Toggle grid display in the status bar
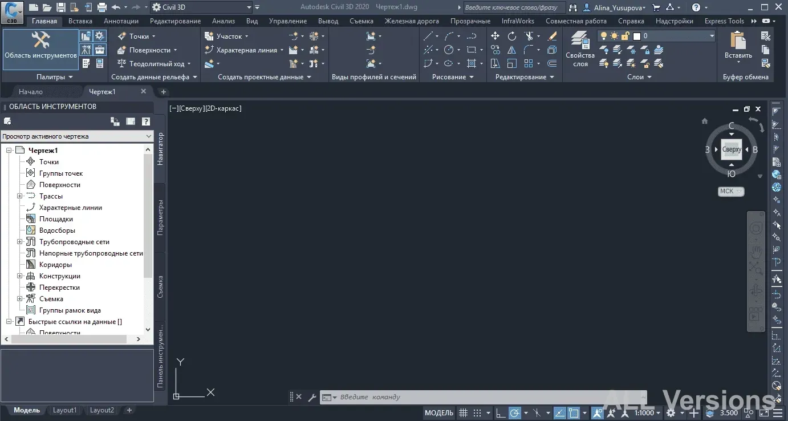 (464, 412)
